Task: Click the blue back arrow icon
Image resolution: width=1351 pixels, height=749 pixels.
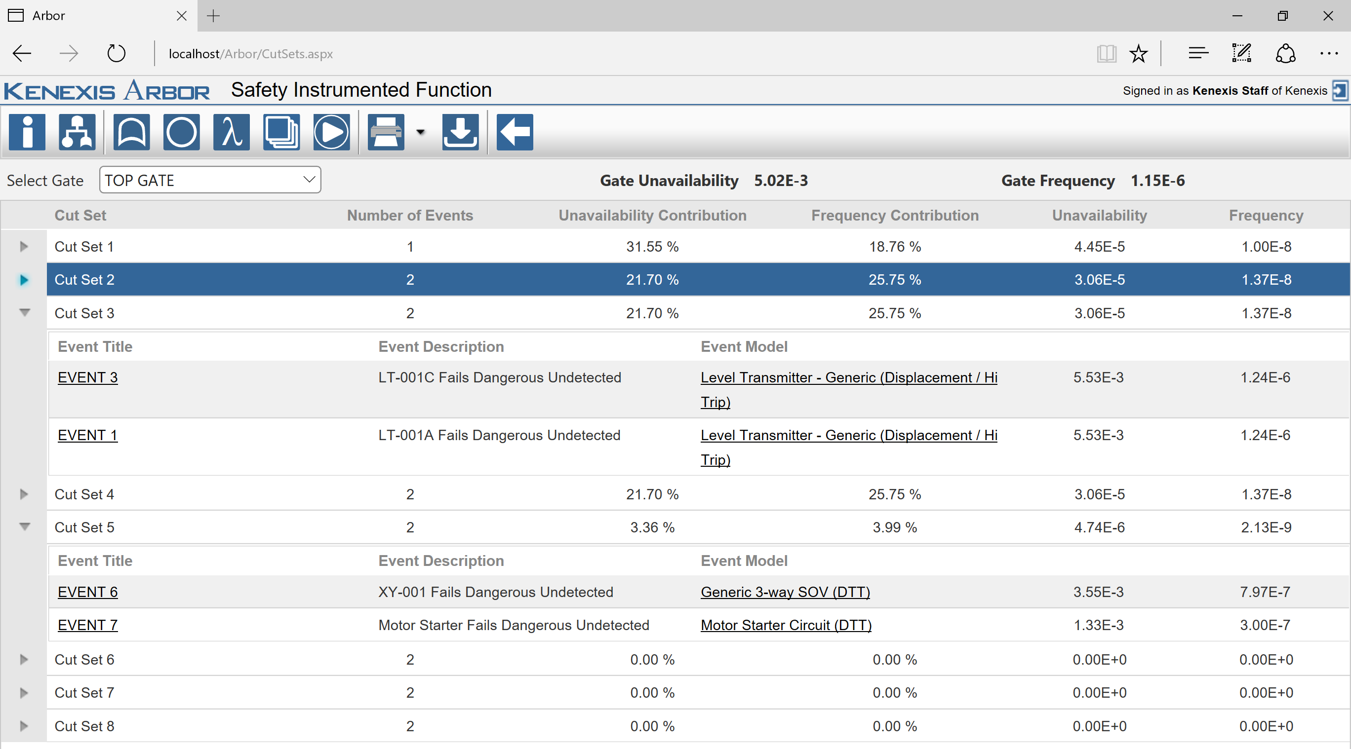Action: 515,132
